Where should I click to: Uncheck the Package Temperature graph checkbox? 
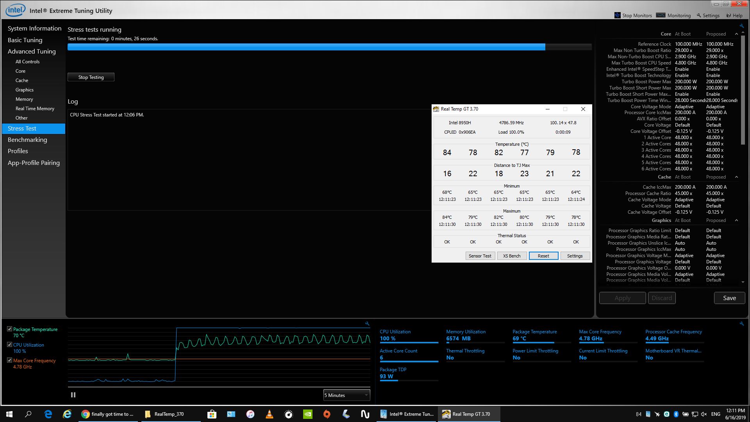[x=9, y=329]
